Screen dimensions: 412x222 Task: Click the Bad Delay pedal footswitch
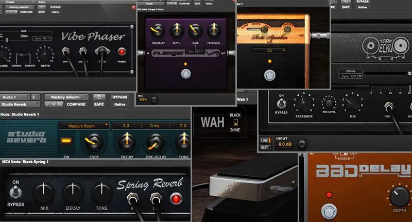point(328,210)
